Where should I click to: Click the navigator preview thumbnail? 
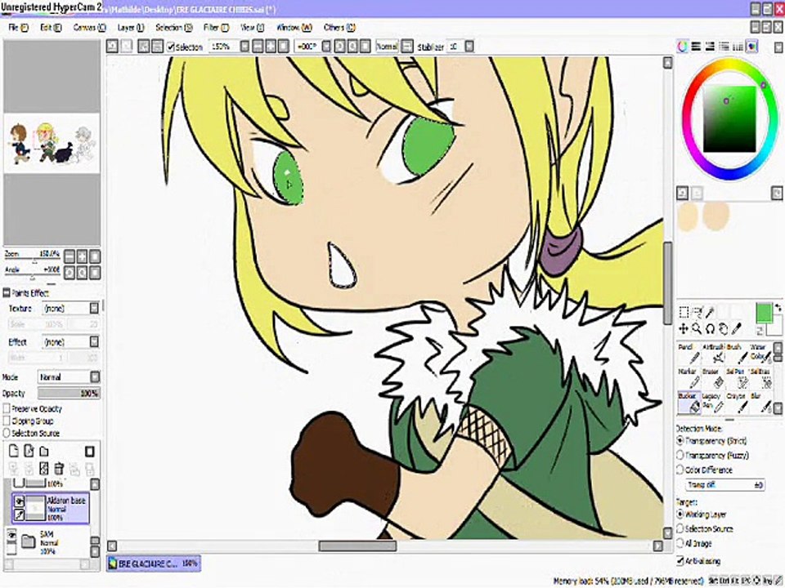(52, 142)
